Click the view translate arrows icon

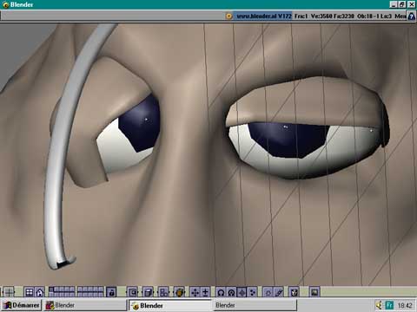[x=195, y=292]
